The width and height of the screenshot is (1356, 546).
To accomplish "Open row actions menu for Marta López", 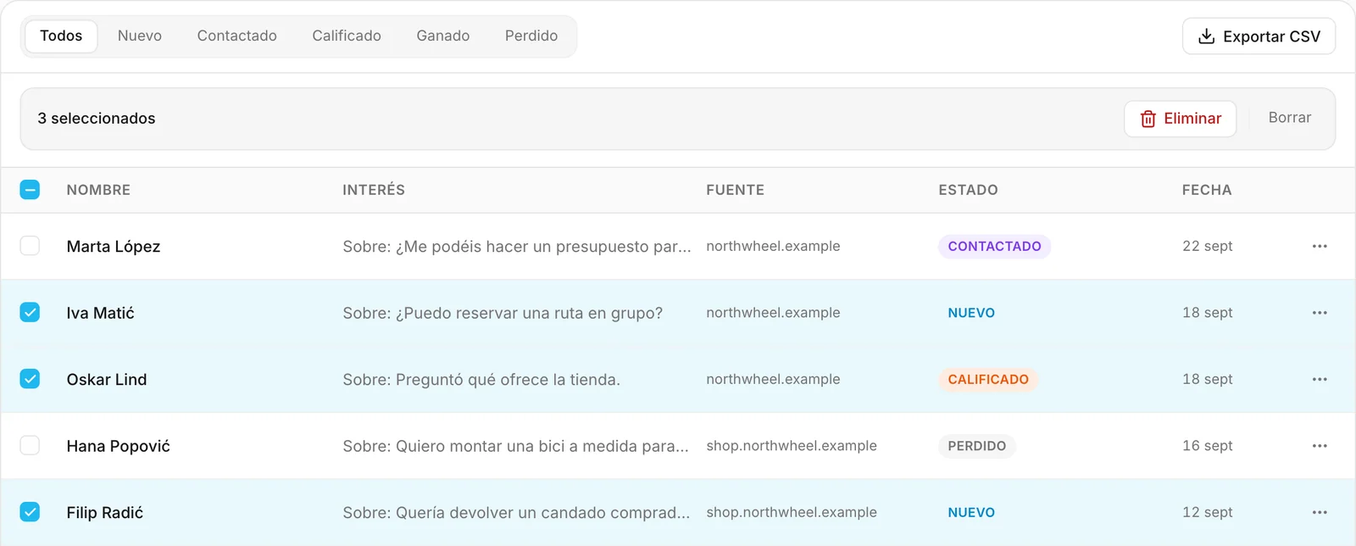I will click(x=1320, y=246).
